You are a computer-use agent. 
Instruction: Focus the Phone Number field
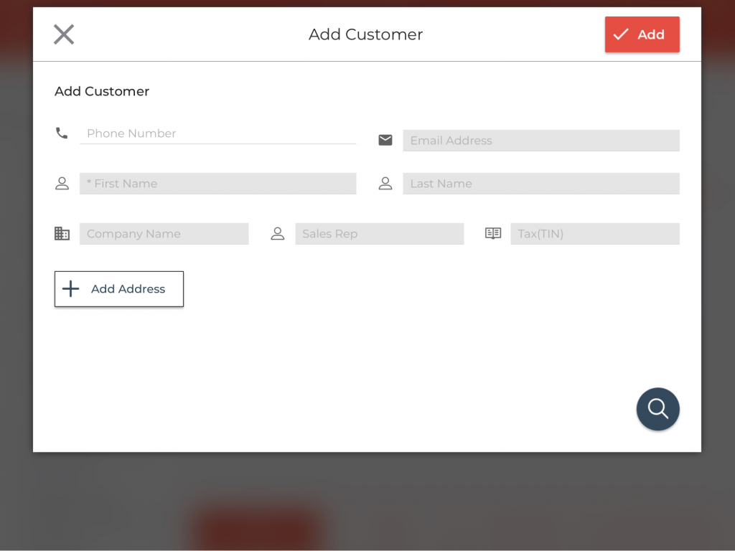[217, 133]
